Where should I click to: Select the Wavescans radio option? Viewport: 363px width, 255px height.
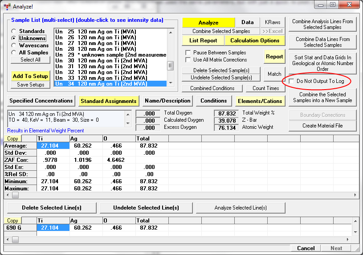pyautogui.click(x=14, y=45)
